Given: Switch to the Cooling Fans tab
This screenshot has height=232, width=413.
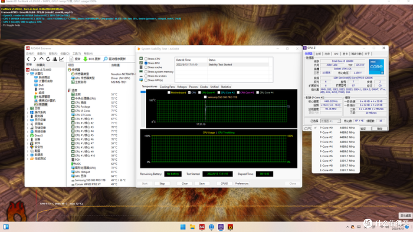Looking at the screenshot, I should (167, 87).
